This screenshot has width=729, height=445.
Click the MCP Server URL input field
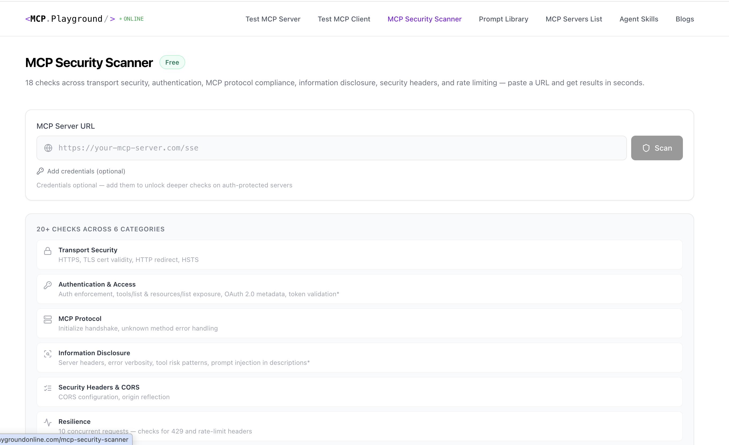[325, 148]
